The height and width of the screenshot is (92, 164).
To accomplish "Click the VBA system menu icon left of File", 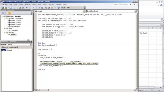I will (3, 5).
